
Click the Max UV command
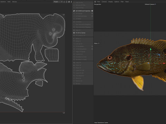[x=77, y=30]
